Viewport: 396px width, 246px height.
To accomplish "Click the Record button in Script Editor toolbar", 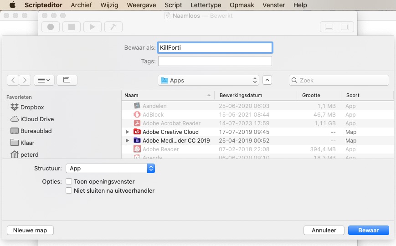I will (x=51, y=27).
